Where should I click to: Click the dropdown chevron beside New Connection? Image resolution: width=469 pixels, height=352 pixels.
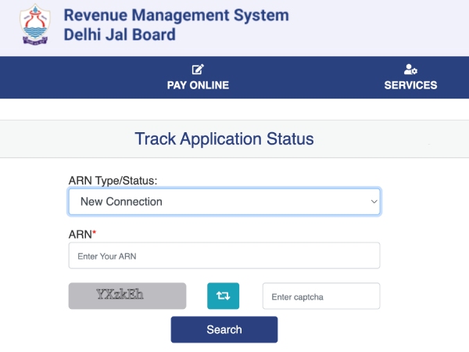[x=374, y=202]
